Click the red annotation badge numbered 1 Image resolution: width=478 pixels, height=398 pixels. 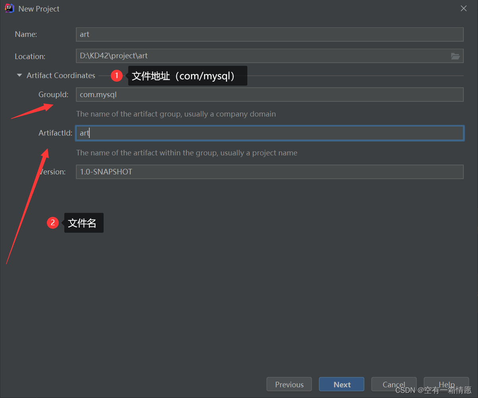point(117,75)
